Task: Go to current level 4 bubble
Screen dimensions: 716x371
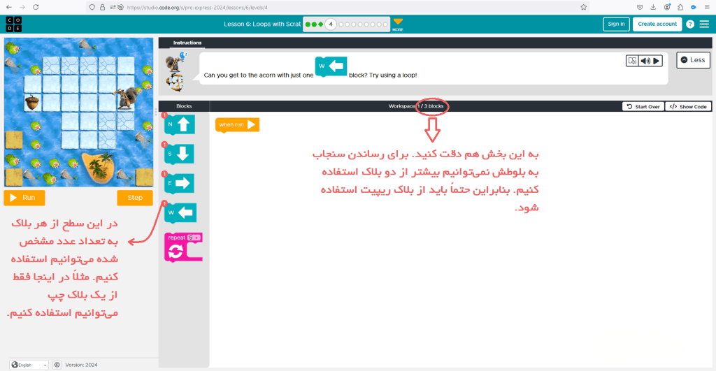Action: [x=331, y=24]
